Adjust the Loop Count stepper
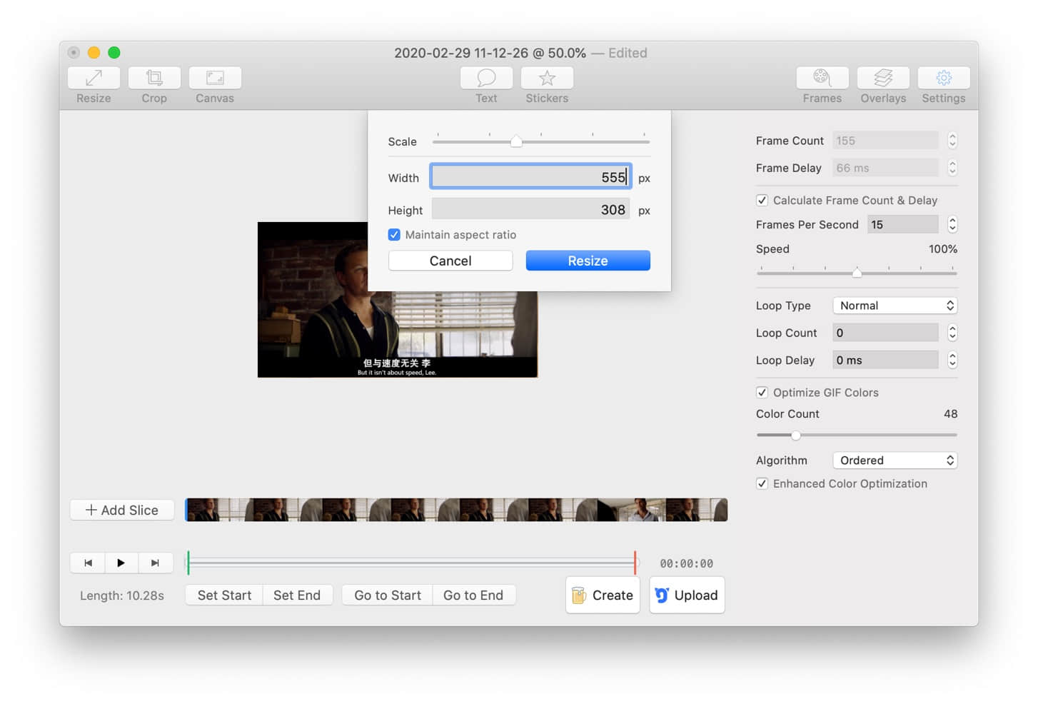 click(952, 333)
